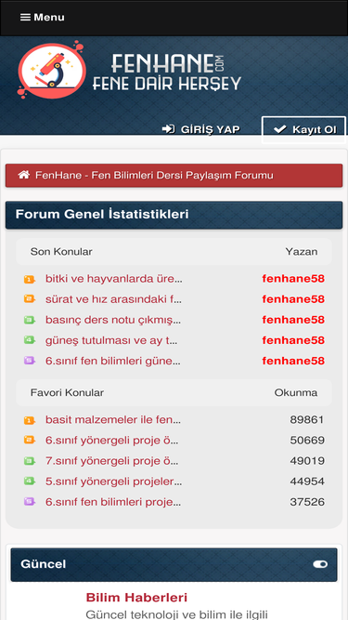Viewport: 348px width, 620px height.
Task: Click the Kayıt Ol register button
Action: [x=303, y=130]
